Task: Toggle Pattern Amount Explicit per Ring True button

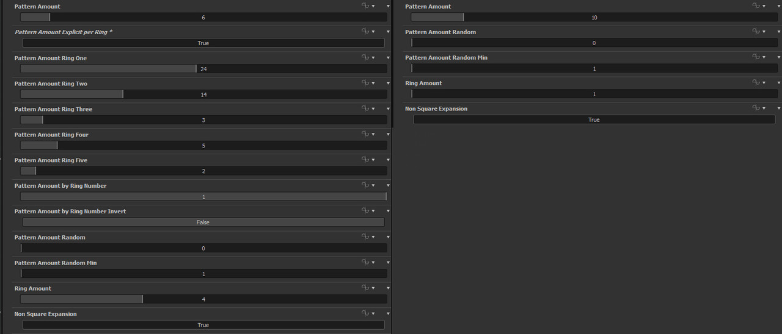Action: [203, 43]
